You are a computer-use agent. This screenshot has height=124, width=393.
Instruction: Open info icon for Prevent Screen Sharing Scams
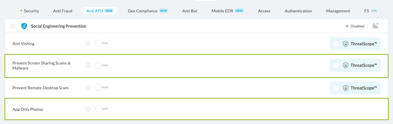point(88,65)
